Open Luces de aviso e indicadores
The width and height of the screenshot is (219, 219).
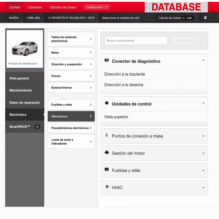71,142
